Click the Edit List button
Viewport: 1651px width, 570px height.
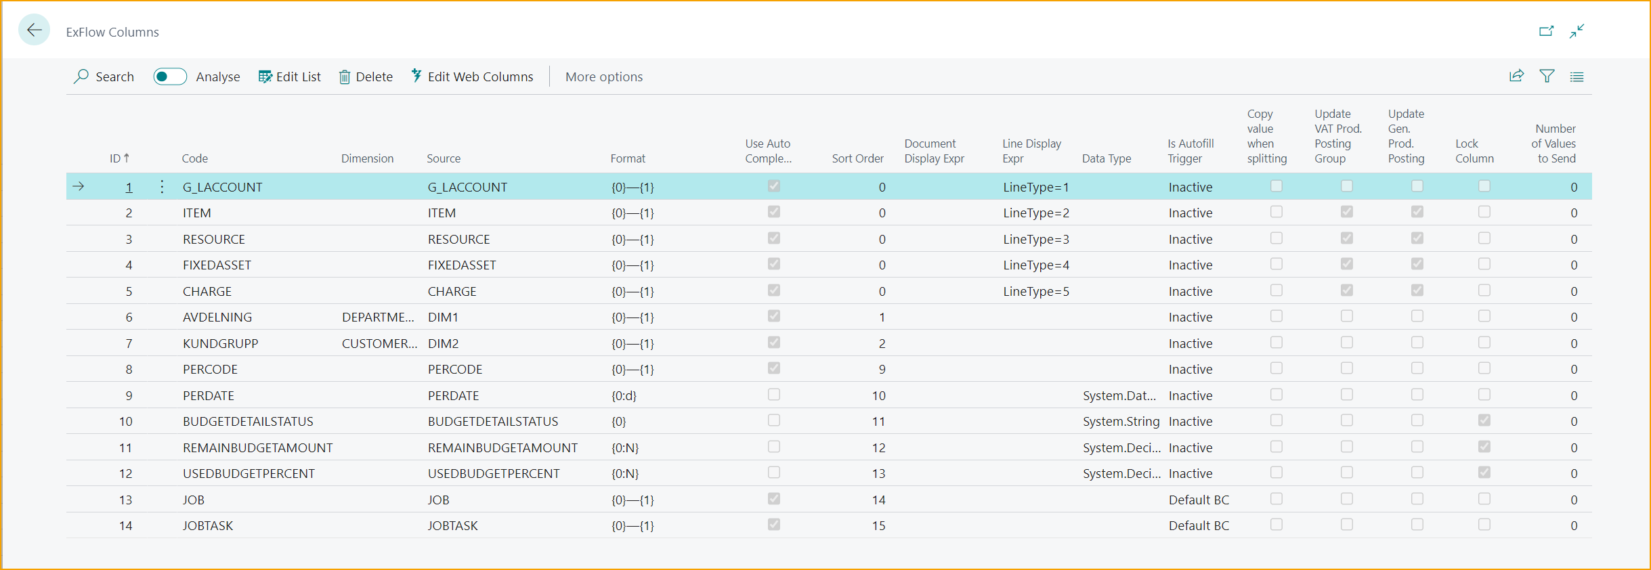[x=290, y=77]
